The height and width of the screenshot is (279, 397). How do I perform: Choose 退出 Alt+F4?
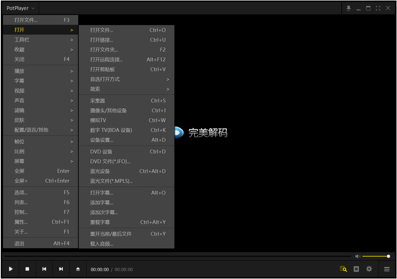[41, 244]
